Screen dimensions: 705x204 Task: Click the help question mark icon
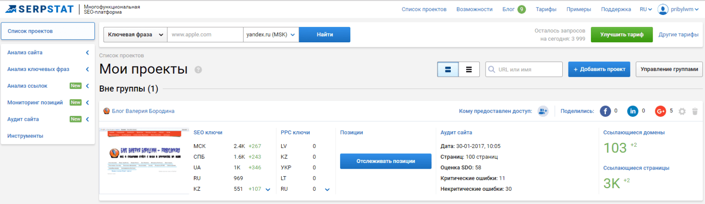[x=198, y=70]
